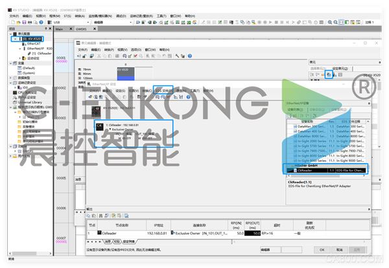This screenshot has width=389, height=268.
Task: Switch to the GW0XS tab
Action: [80, 29]
